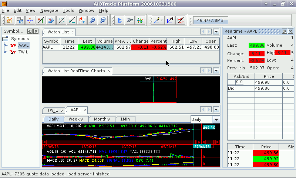Click the colorful indicator bars icon
This screenshot has width=296, height=178.
[140, 20]
